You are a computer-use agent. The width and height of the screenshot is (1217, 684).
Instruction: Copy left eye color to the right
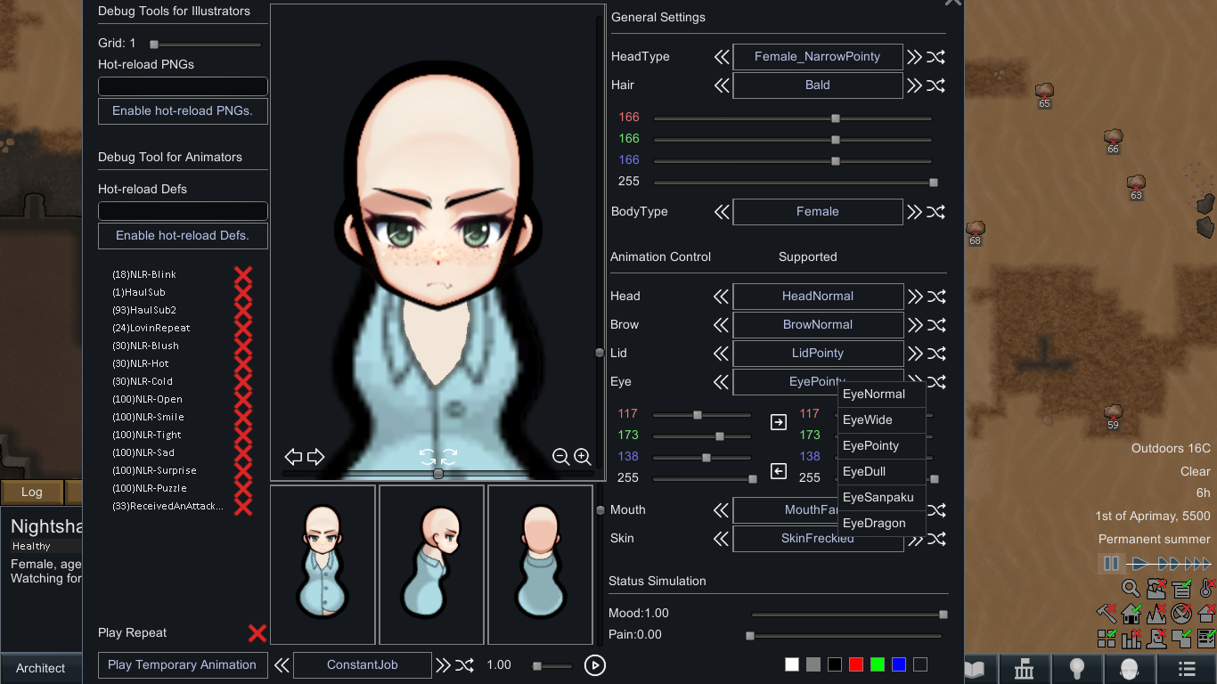point(779,422)
